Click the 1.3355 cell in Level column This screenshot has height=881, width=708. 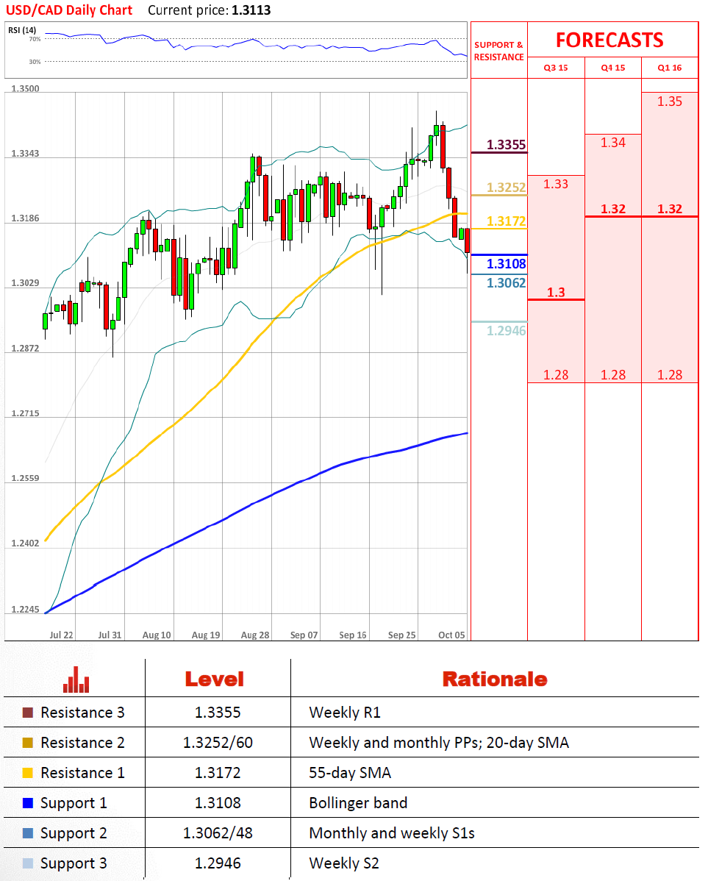[218, 713]
